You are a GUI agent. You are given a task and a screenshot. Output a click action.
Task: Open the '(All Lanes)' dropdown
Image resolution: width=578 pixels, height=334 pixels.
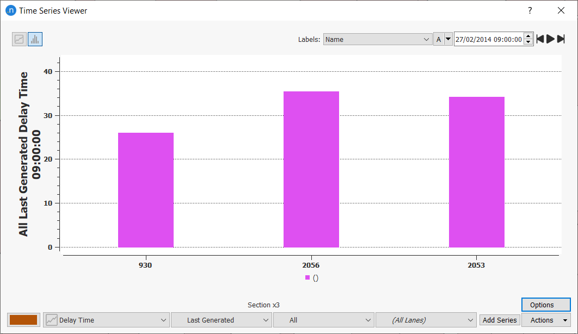coord(426,320)
